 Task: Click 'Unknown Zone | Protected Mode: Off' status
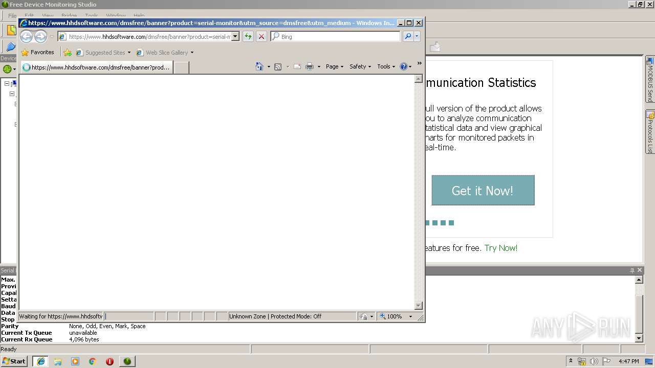tap(275, 316)
